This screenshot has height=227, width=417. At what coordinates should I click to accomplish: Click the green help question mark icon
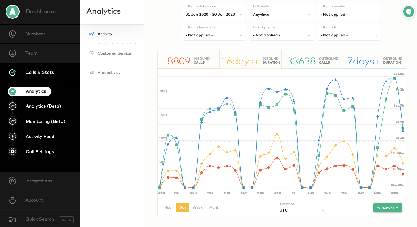click(x=409, y=12)
